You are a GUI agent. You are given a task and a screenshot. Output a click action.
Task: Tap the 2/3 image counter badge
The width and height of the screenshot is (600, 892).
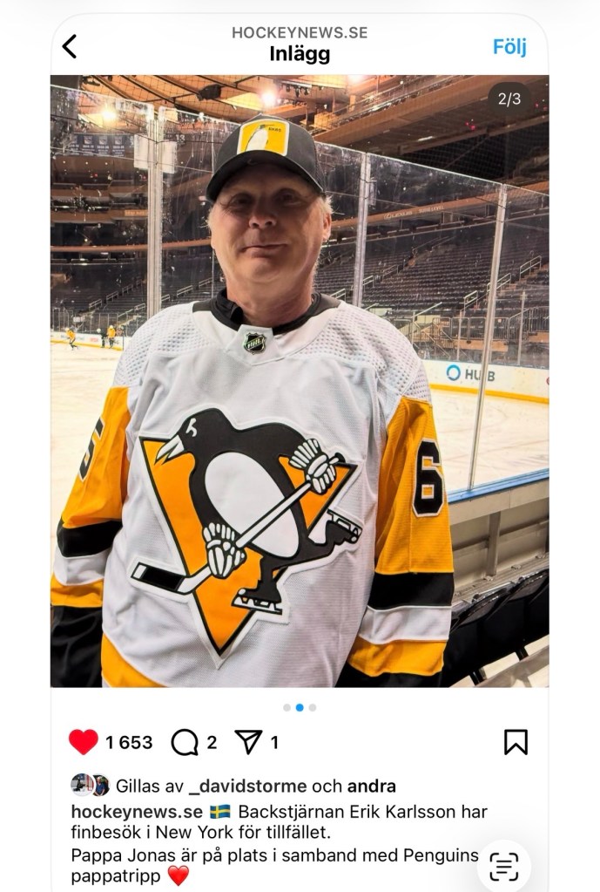click(x=509, y=99)
